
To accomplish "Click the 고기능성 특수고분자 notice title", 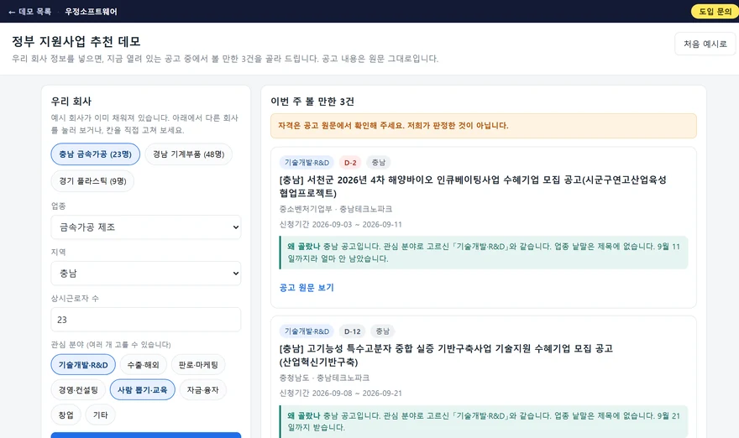I will point(446,355).
